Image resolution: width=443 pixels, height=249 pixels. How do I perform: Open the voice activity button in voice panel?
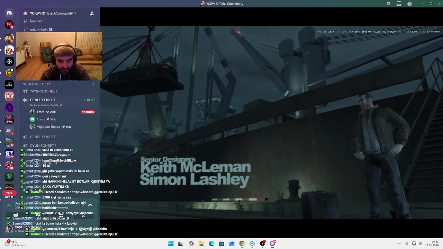tap(61, 215)
